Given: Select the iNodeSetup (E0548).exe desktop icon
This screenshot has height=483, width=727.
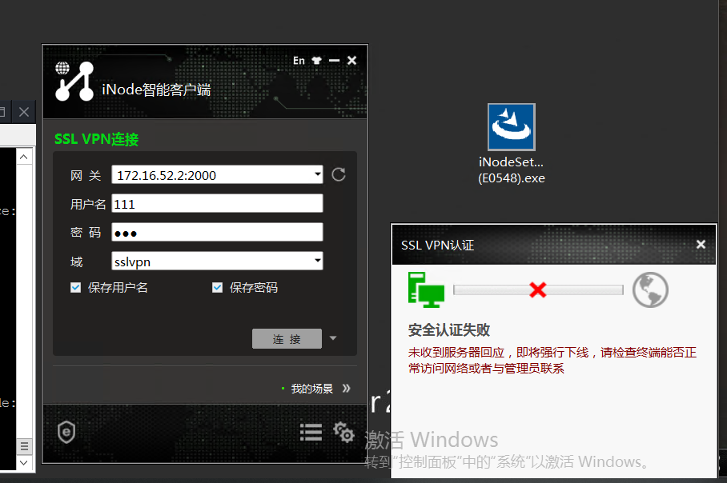Looking at the screenshot, I should [512, 144].
